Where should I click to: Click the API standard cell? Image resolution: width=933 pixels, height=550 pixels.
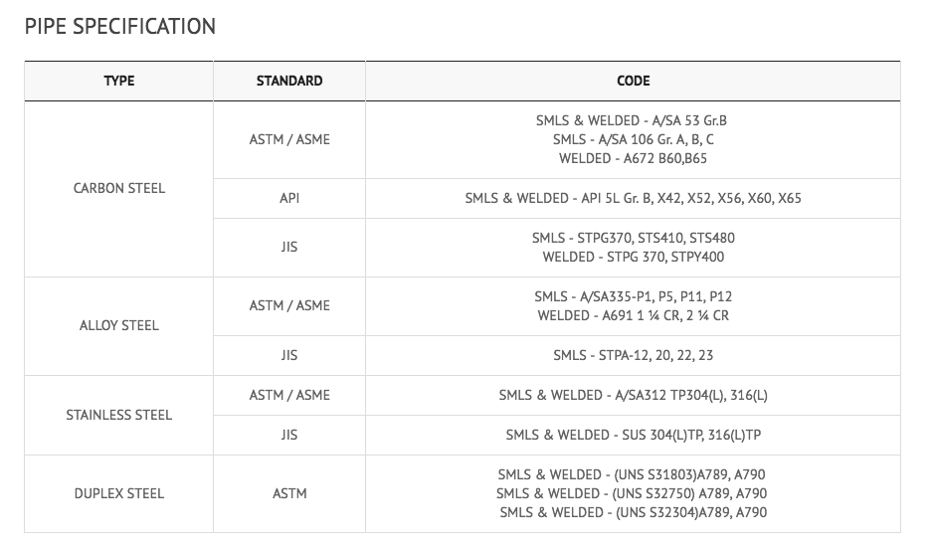point(289,198)
